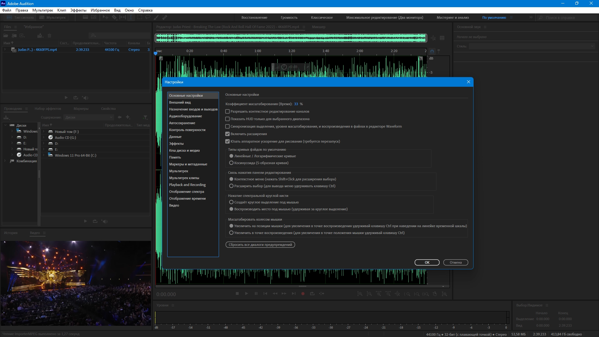599x337 pixels.
Task: Open the 'Эффекты' menu
Action: click(78, 10)
